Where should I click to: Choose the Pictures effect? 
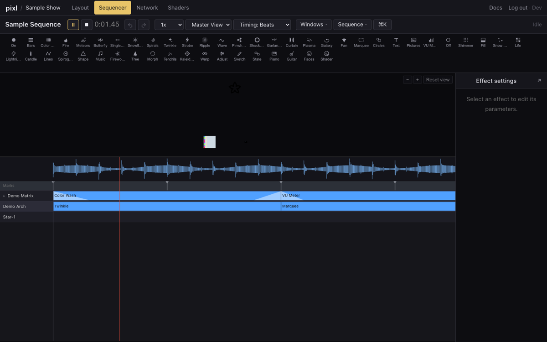tap(413, 42)
